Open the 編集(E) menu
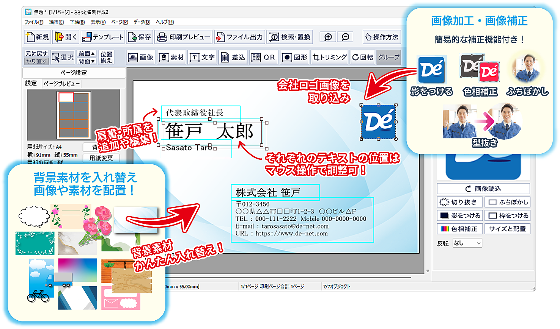Screen dimensions: 560x329 pos(57,22)
